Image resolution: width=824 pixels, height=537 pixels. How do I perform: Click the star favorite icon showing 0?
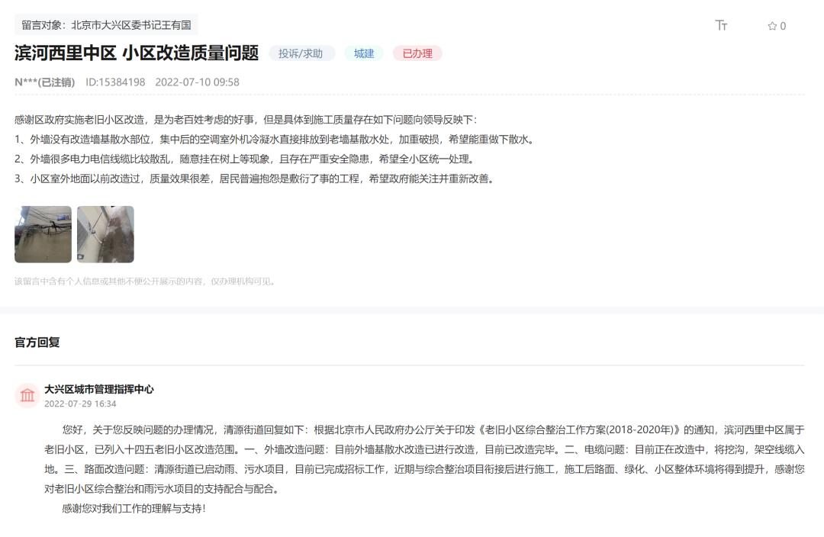(770, 24)
